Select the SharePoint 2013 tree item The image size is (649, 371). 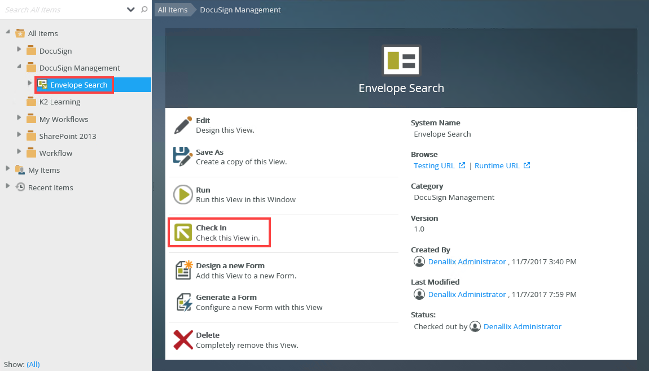point(68,136)
